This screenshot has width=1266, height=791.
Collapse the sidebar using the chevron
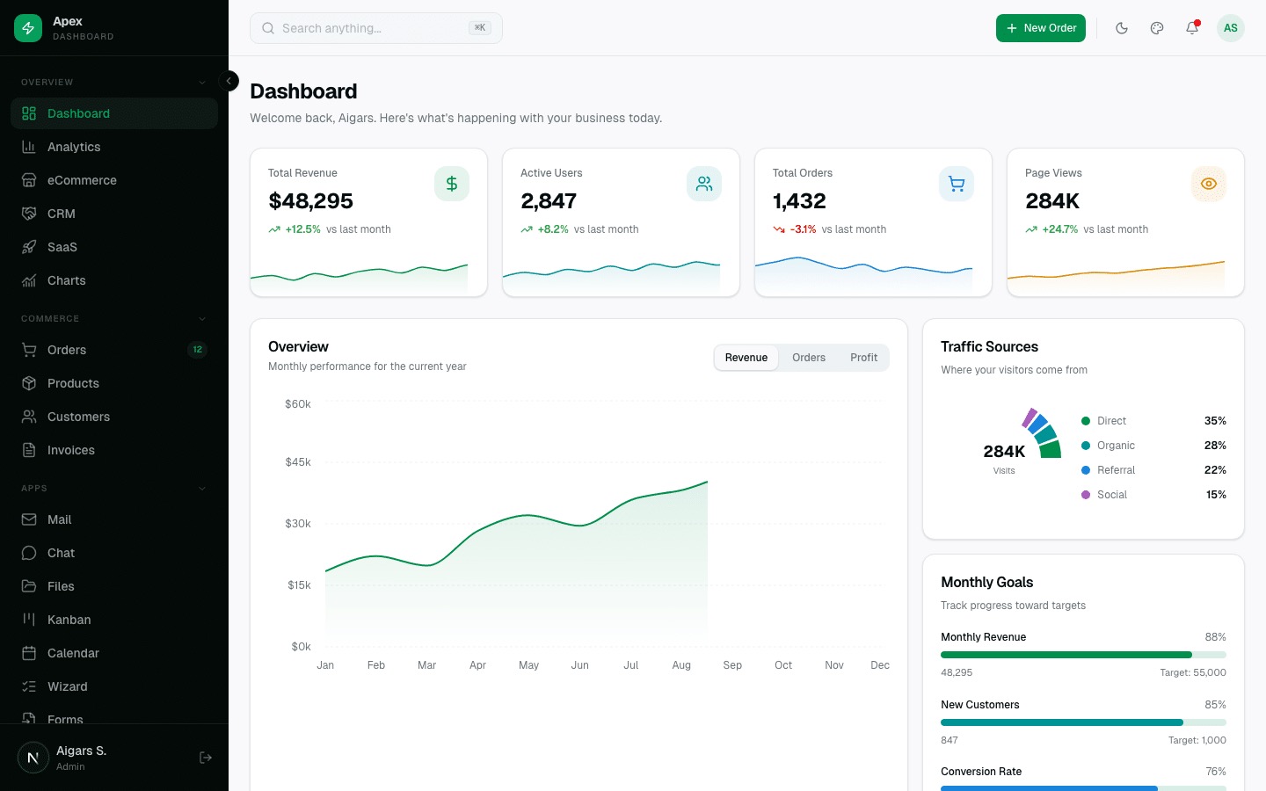(229, 81)
